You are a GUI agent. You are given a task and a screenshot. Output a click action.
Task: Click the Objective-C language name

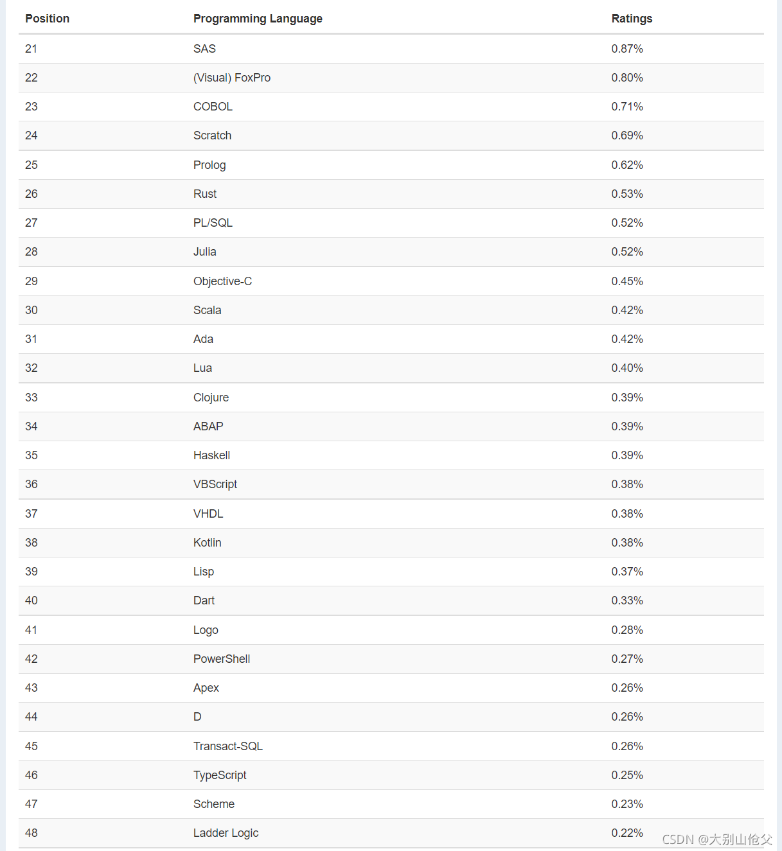(x=222, y=281)
